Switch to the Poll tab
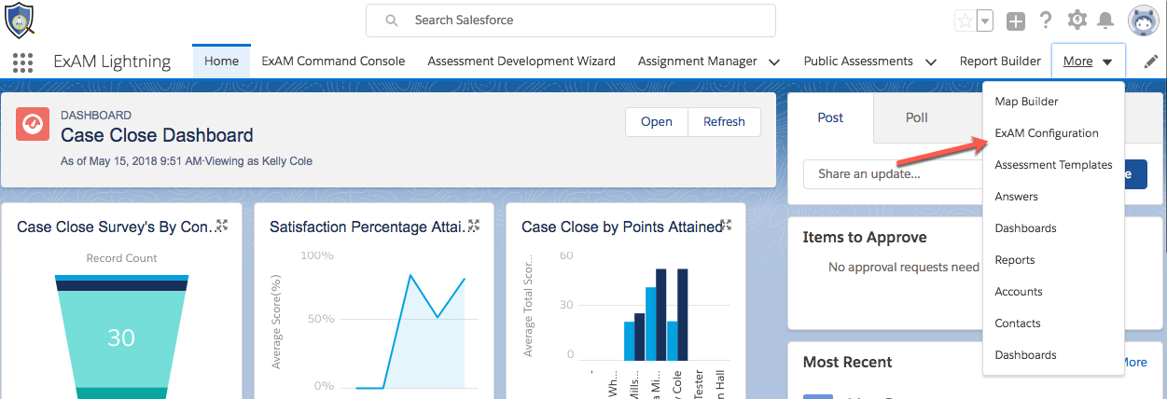Image resolution: width=1167 pixels, height=399 pixels. pyautogui.click(x=916, y=117)
